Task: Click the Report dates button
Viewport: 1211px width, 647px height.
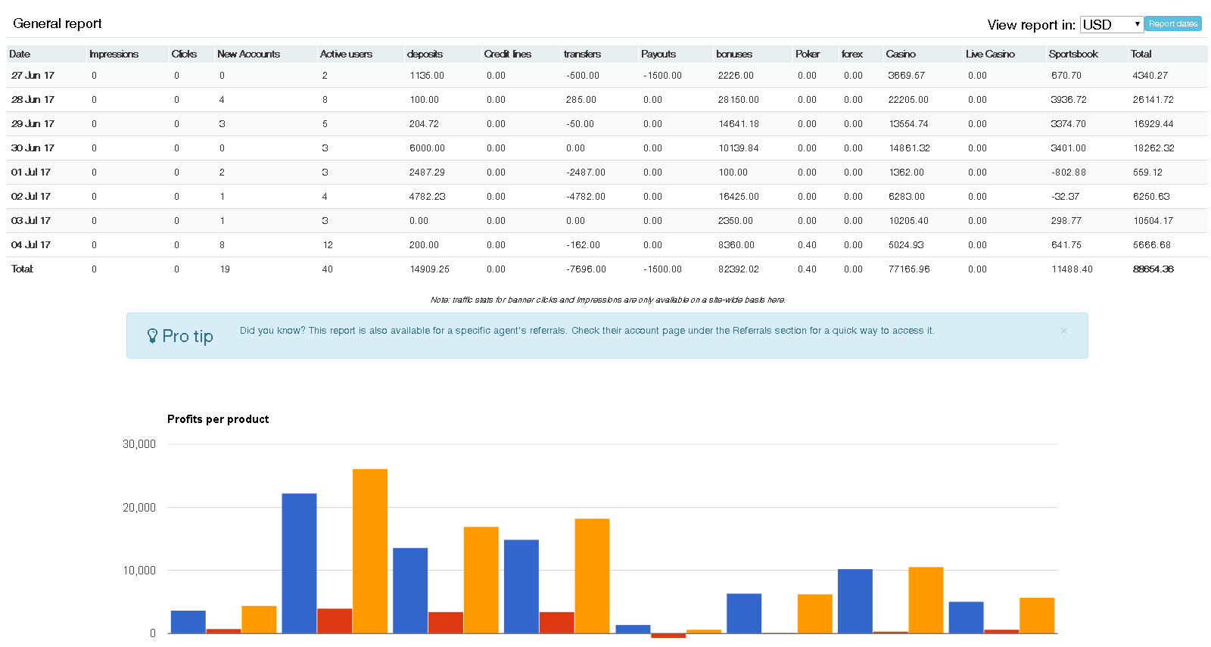Action: [x=1172, y=24]
